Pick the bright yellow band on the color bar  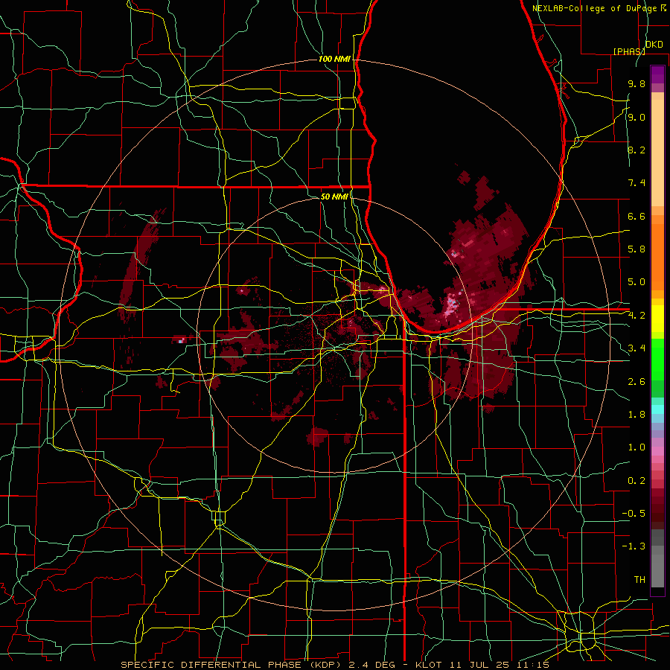click(657, 319)
